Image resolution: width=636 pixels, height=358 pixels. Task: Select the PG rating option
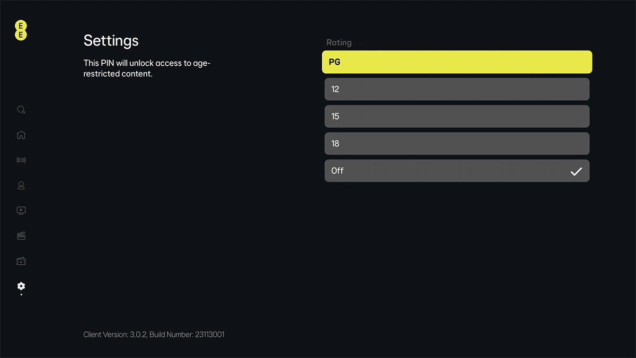pos(457,62)
